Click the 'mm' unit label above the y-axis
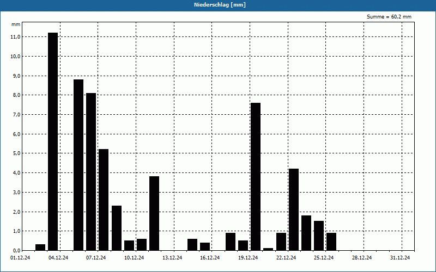Image resolution: width=436 pixels, height=272 pixels. click(16, 24)
